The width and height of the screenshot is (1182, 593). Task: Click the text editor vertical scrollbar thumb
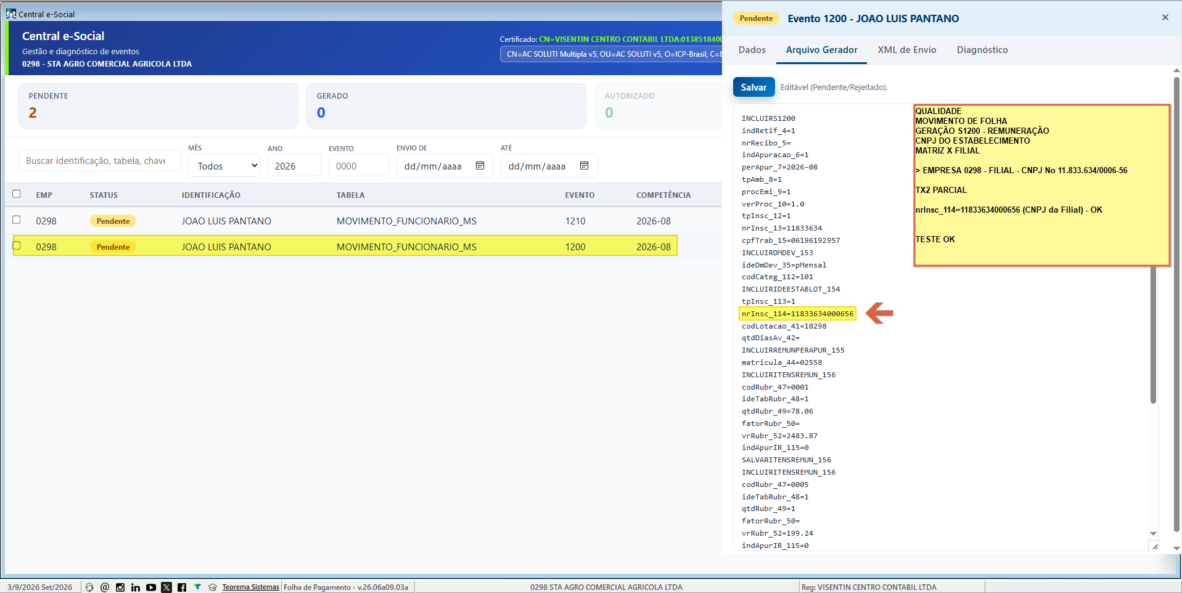1153,333
